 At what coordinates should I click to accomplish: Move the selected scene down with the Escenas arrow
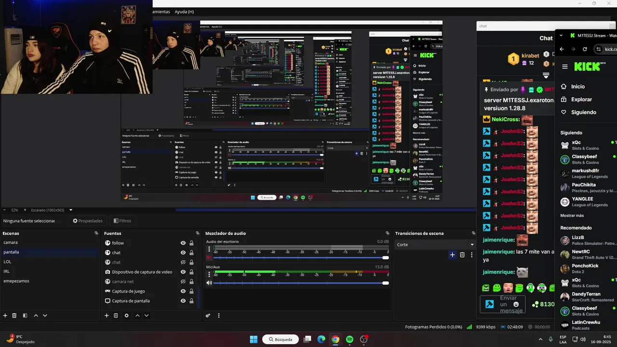pos(45,316)
